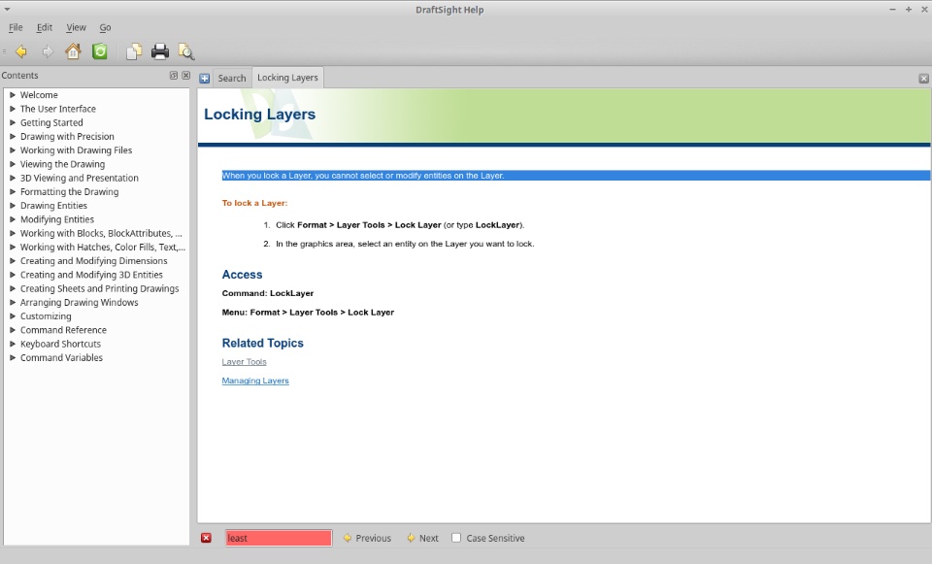Expand the Welcome topic
The image size is (932, 564).
pyautogui.click(x=13, y=94)
